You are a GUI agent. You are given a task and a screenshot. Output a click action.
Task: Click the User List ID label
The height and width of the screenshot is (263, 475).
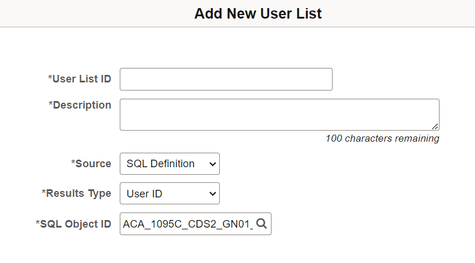81,79
